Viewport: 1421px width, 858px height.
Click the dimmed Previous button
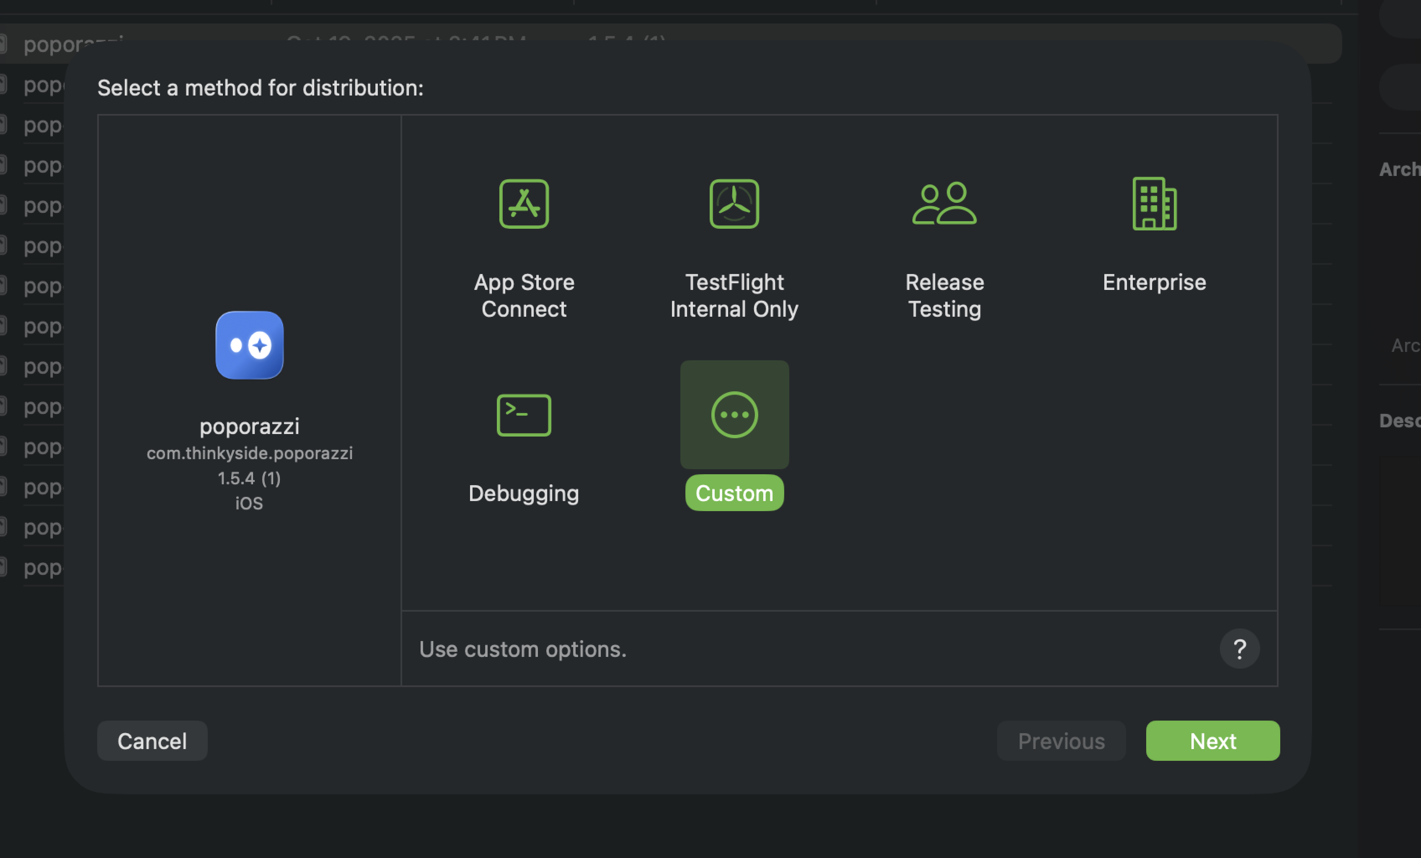1061,741
